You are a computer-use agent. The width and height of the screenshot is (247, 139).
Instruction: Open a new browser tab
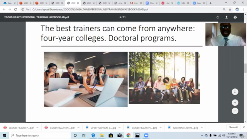211,3
